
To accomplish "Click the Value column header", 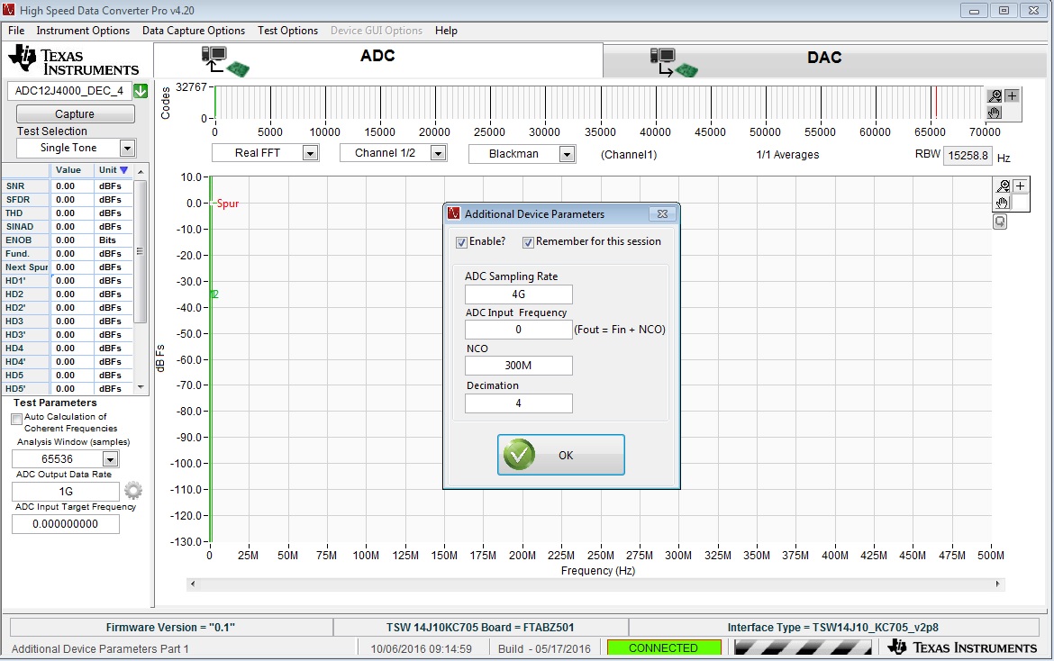I will [x=68, y=170].
